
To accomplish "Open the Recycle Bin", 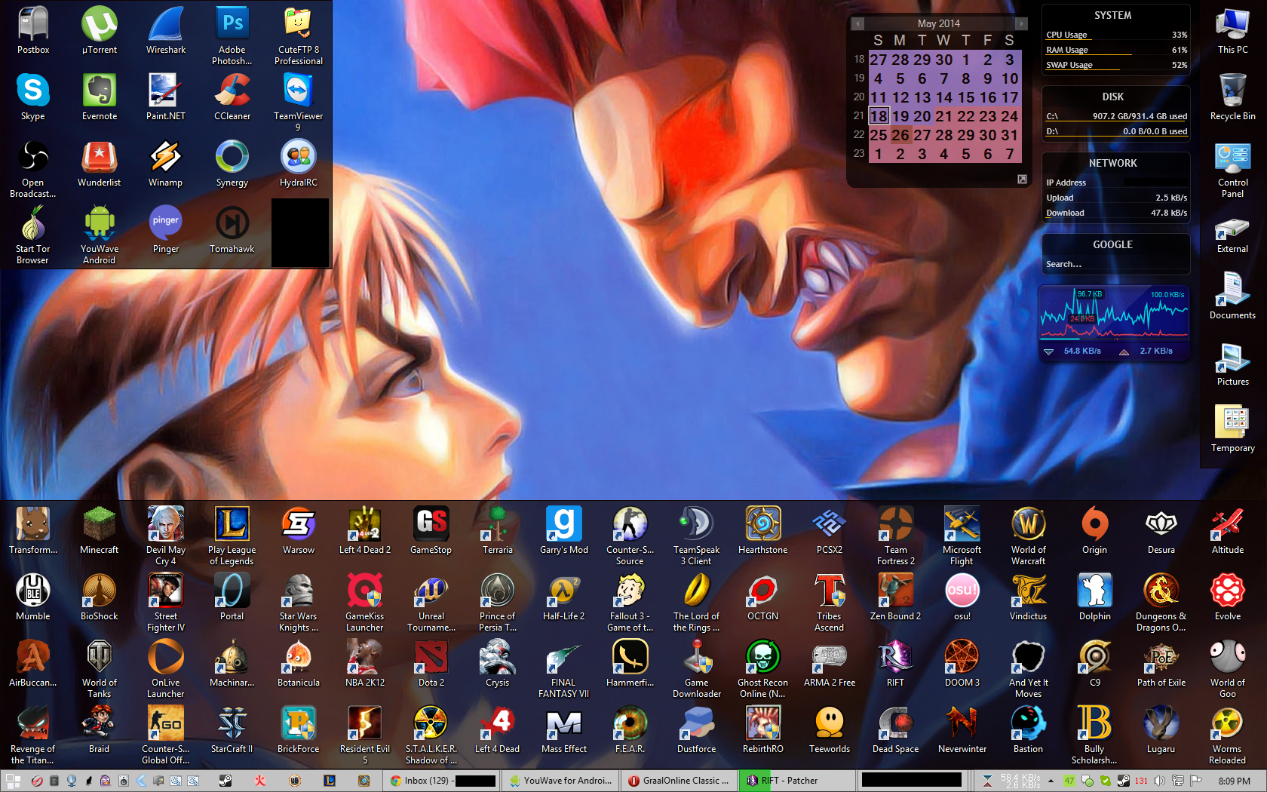I will tap(1233, 97).
